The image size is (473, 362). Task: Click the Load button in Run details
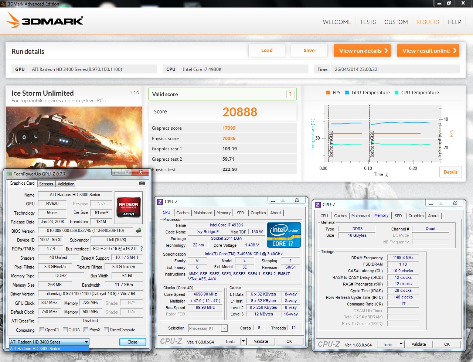point(267,51)
